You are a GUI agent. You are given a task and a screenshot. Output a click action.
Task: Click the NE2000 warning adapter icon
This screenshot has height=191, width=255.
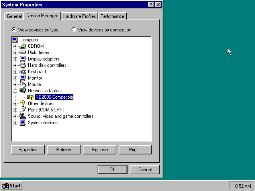pos(30,97)
